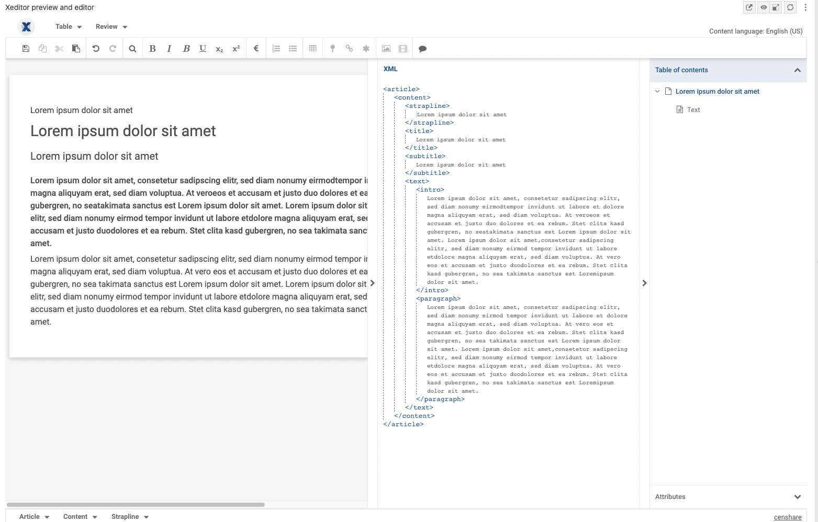
Task: Click the Undo icon
Action: [x=95, y=48]
